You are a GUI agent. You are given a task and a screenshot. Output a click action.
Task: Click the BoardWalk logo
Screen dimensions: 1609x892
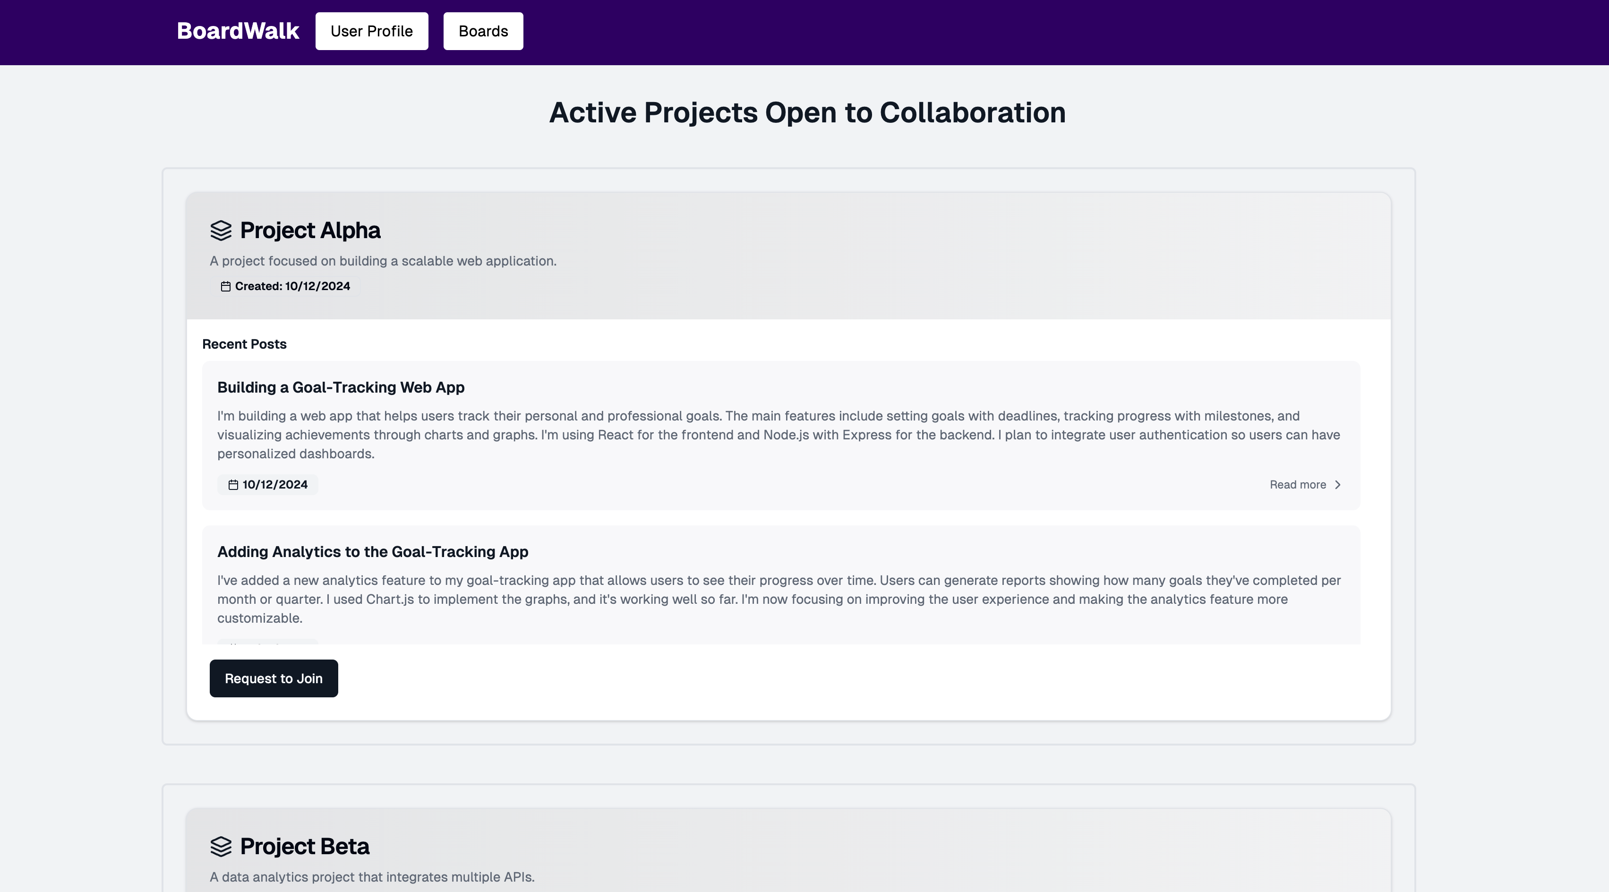pyautogui.click(x=237, y=31)
